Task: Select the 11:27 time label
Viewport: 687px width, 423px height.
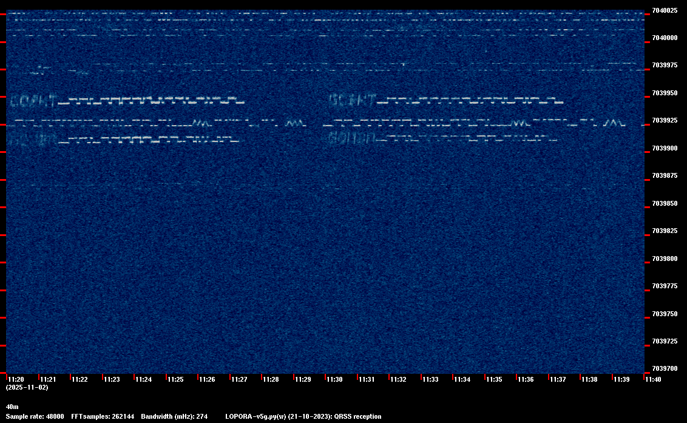Action: 239,379
